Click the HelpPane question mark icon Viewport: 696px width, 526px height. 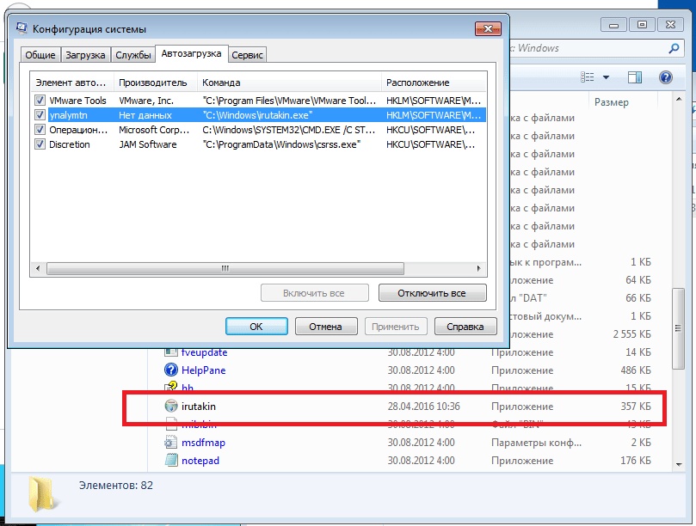point(171,370)
